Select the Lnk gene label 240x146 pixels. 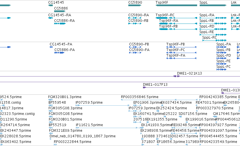[234, 3]
